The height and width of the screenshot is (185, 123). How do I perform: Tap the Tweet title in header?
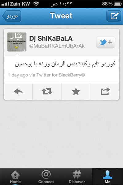point(61,16)
